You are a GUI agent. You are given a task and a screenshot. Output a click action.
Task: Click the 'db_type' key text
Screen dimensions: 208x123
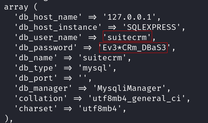point(36,68)
